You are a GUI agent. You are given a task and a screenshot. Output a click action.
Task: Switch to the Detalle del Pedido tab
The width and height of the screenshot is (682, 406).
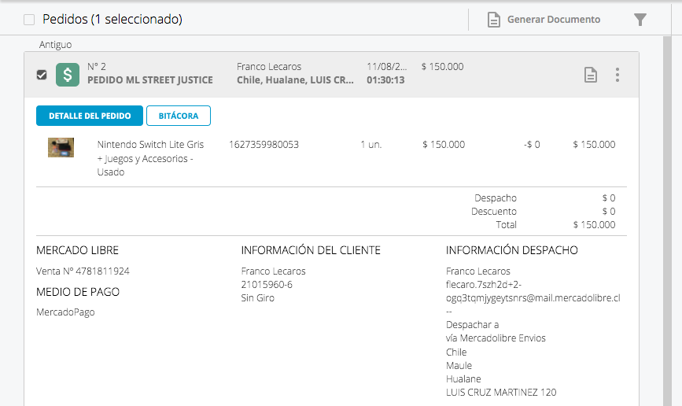pyautogui.click(x=90, y=116)
